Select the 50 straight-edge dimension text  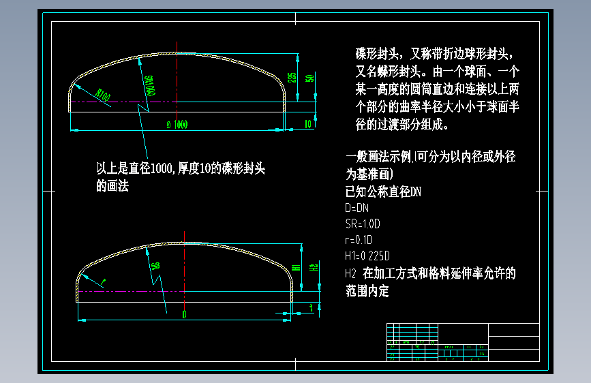[310, 78]
